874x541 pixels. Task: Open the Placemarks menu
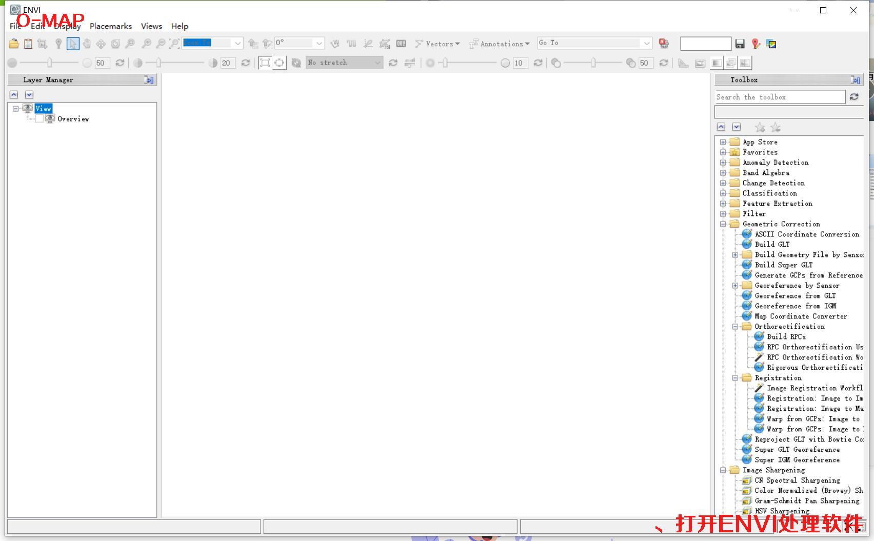point(110,26)
